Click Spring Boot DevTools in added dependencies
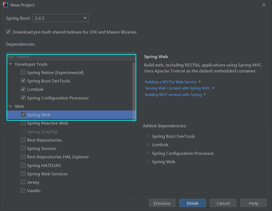Image resolution: width=272 pixels, height=211 pixels. coord(173,136)
